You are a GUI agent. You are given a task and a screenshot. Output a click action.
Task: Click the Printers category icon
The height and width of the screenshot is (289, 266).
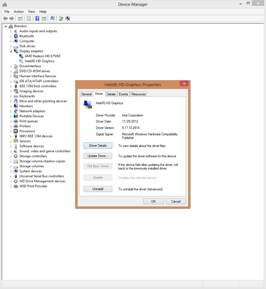[16, 126]
